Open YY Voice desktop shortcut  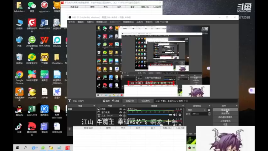point(45,59)
